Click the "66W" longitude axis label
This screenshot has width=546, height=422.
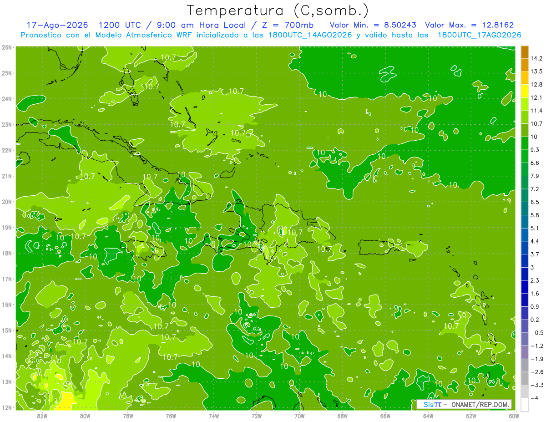tap(385, 416)
